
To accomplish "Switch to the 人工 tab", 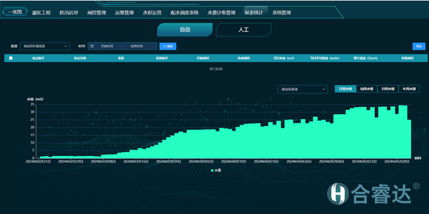I will (243, 30).
